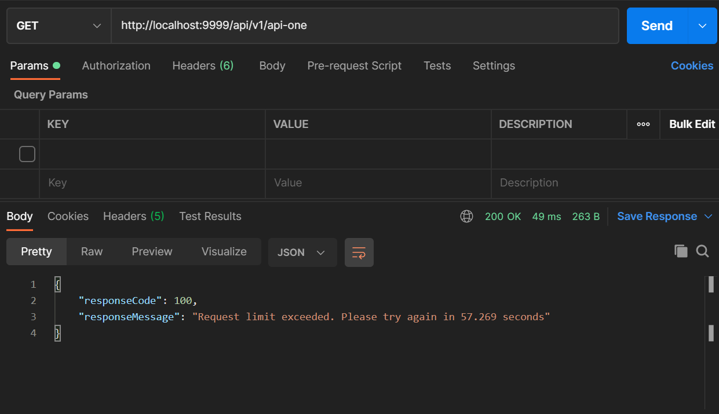The height and width of the screenshot is (414, 719).
Task: Switch response view to Visualize
Action: tap(224, 251)
